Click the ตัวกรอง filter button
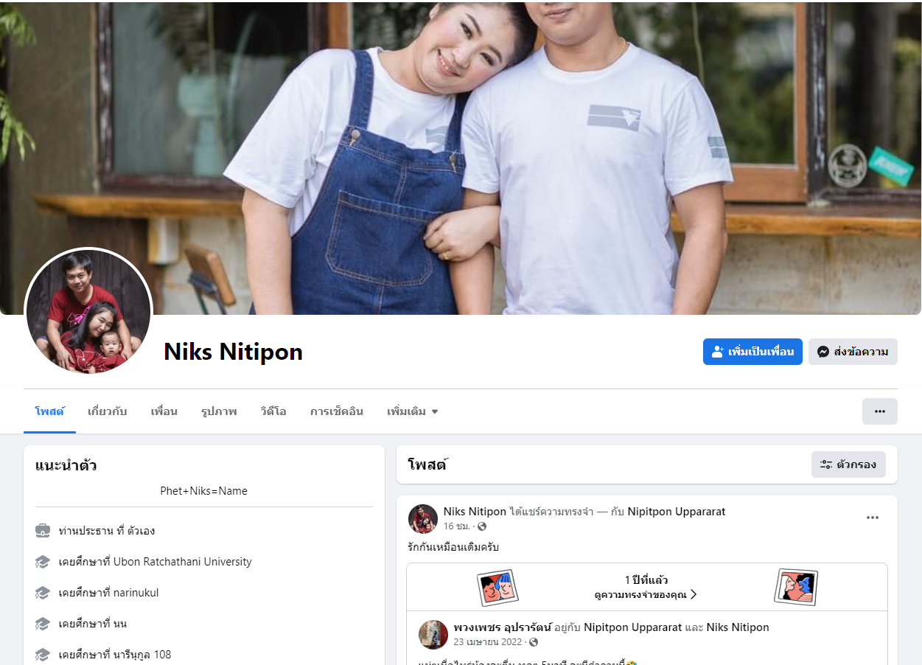 [848, 464]
